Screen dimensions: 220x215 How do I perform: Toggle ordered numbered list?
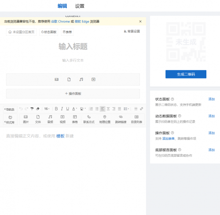click(91, 109)
